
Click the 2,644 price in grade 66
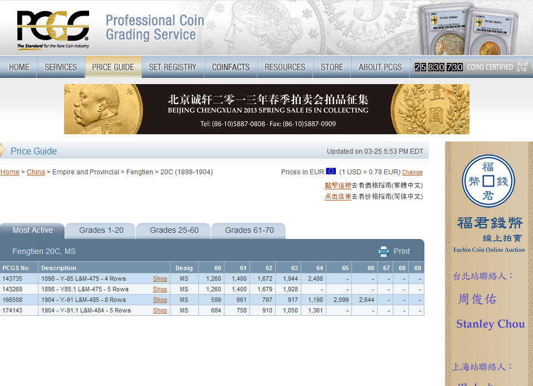coord(366,300)
